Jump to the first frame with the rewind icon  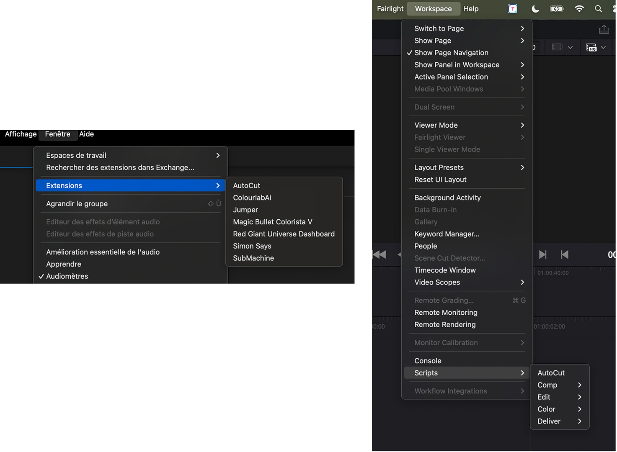[x=379, y=254]
